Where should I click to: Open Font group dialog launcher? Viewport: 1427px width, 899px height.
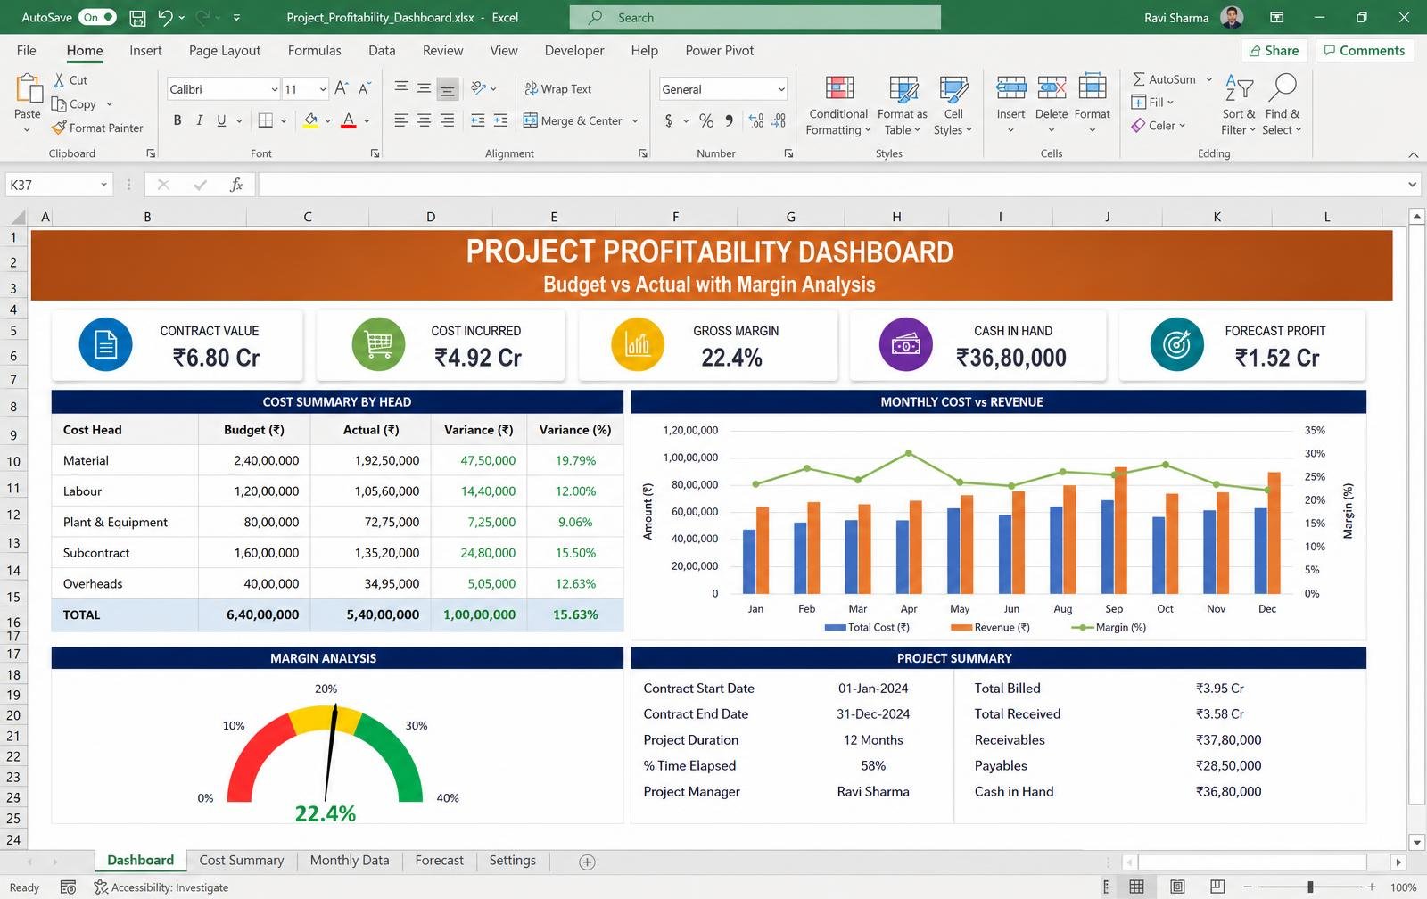coord(375,153)
